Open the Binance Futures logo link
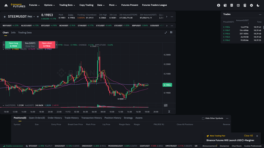The width and height of the screenshot is (264, 148). coord(18,5)
